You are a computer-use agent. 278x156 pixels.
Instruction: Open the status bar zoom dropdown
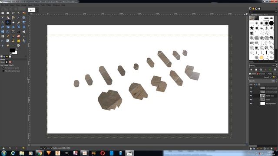click(x=50, y=148)
